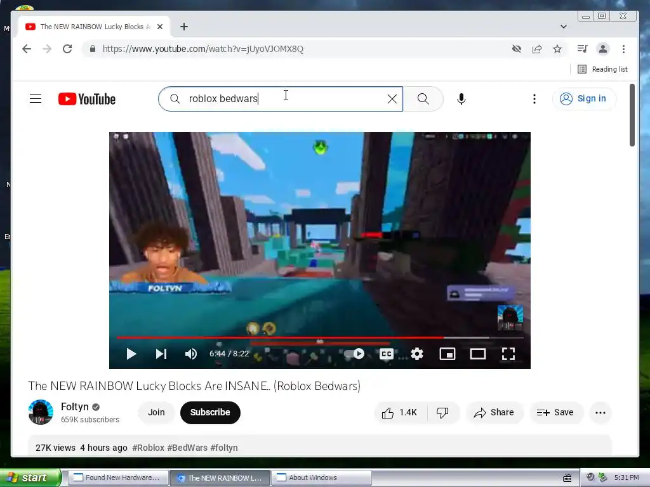Click the page vertical scrollbar
The height and width of the screenshot is (487, 650).
(632, 115)
